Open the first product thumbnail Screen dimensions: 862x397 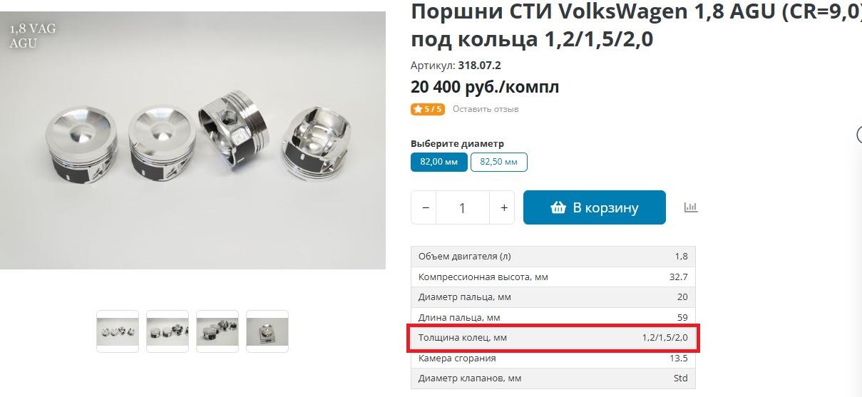[x=118, y=331]
